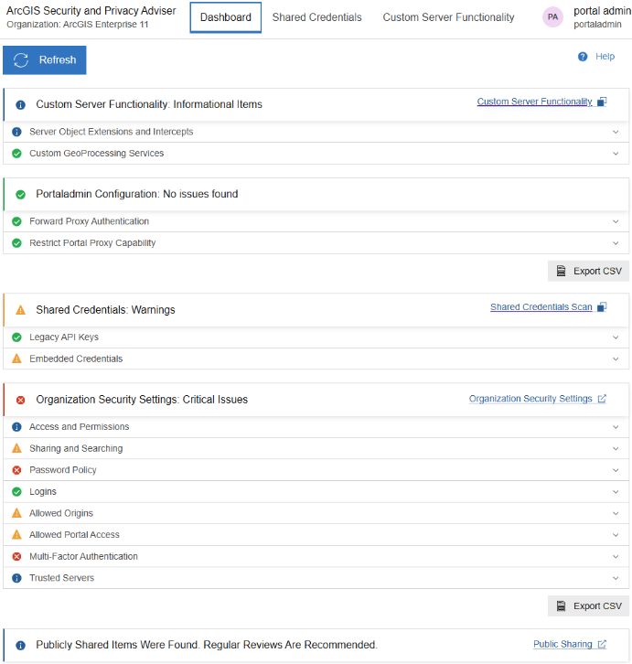Screen dimensions: 632x664
Task: Expand the Password Policy chevron
Action: point(616,470)
